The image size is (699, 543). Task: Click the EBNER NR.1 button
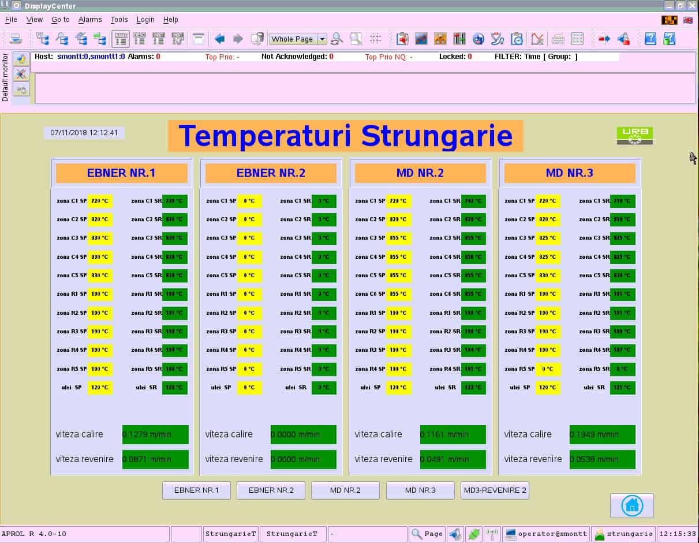click(x=196, y=490)
